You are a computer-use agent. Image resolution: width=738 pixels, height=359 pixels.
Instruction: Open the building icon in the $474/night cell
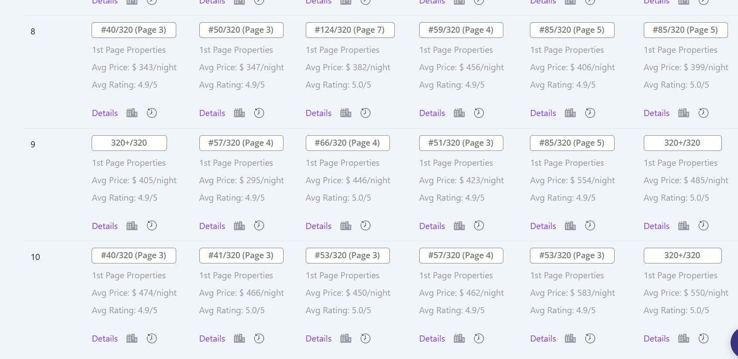tap(132, 338)
